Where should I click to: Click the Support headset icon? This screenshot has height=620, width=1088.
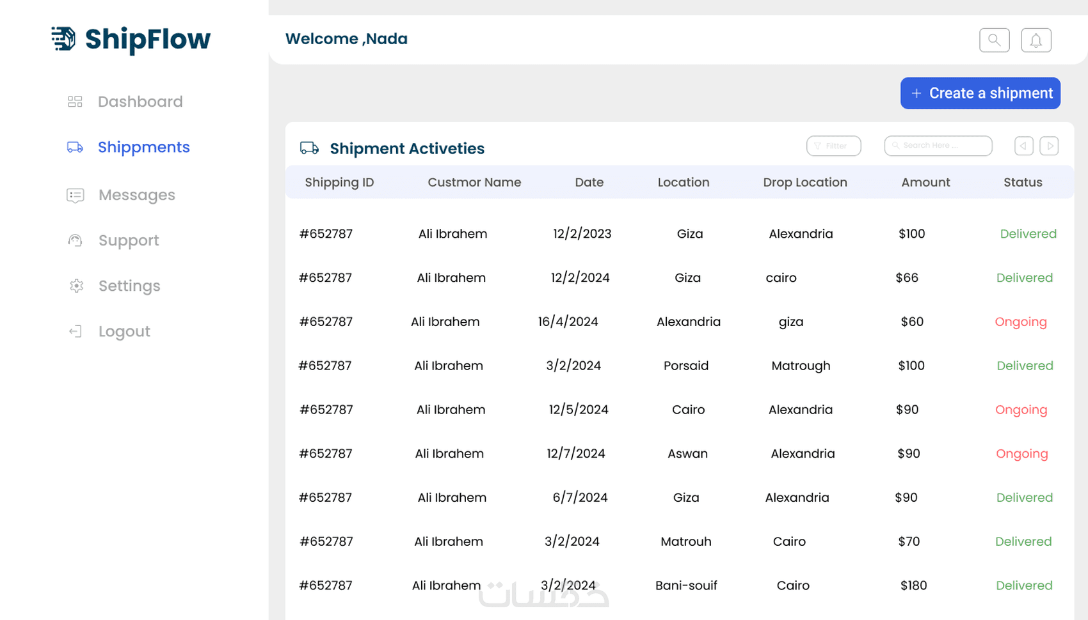(75, 241)
